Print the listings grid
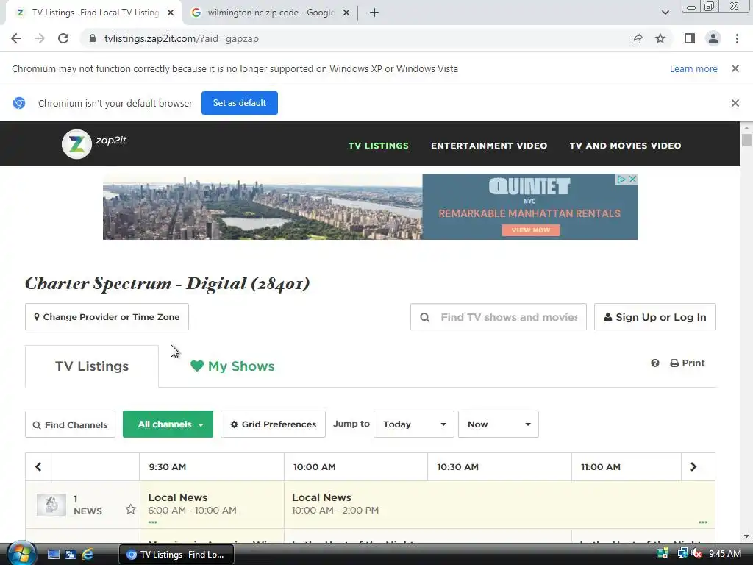Screen dimensions: 753x565 coord(688,363)
